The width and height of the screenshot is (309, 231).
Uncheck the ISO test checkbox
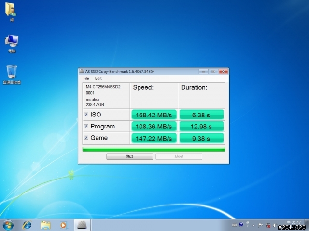(86, 115)
